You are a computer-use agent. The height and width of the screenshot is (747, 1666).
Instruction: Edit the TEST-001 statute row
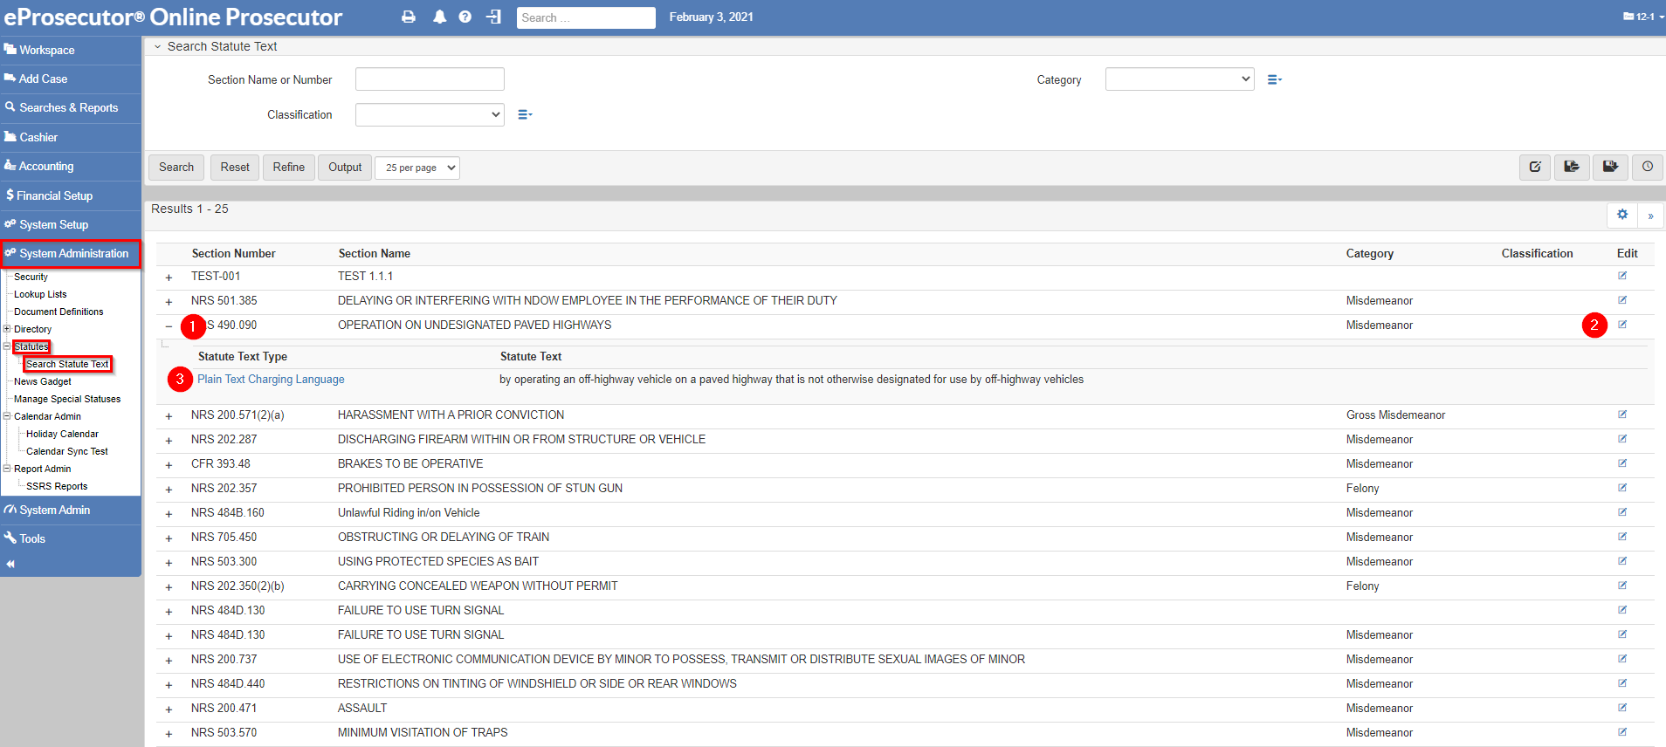tap(1622, 276)
